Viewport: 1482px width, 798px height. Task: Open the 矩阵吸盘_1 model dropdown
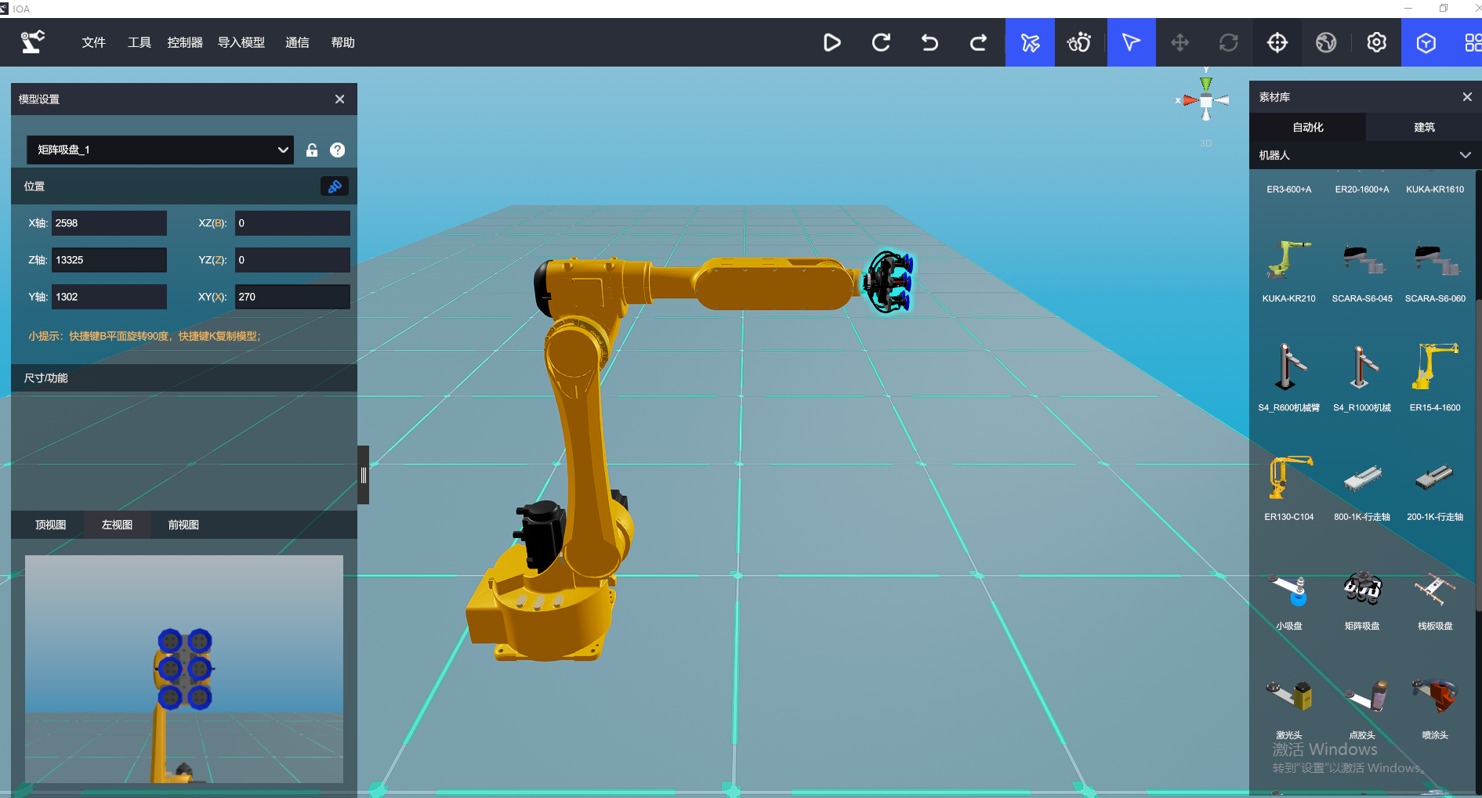click(x=160, y=150)
